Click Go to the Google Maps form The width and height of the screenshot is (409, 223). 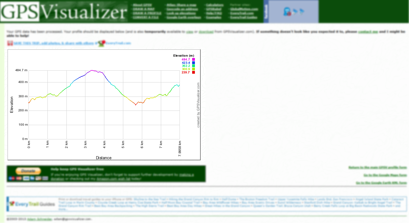tap(385, 175)
